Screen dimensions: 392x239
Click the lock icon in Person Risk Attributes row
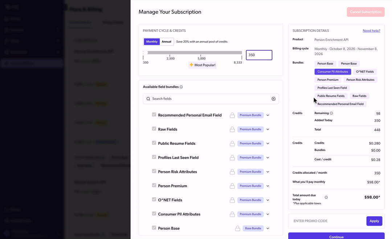click(x=232, y=172)
